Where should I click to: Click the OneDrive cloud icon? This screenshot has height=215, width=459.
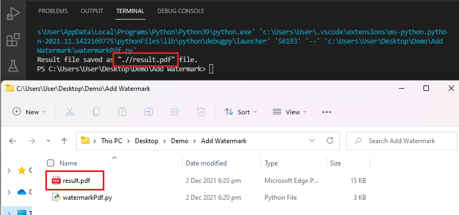[22, 192]
